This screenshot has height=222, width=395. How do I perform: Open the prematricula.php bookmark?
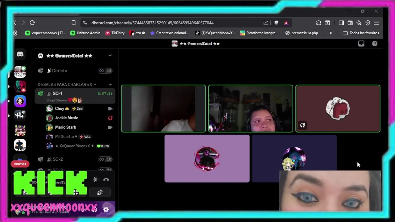pyautogui.click(x=301, y=33)
